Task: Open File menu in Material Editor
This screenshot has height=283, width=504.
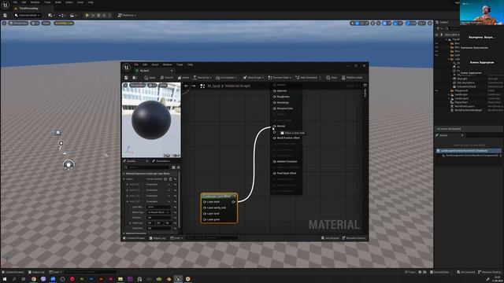Action: (136, 64)
